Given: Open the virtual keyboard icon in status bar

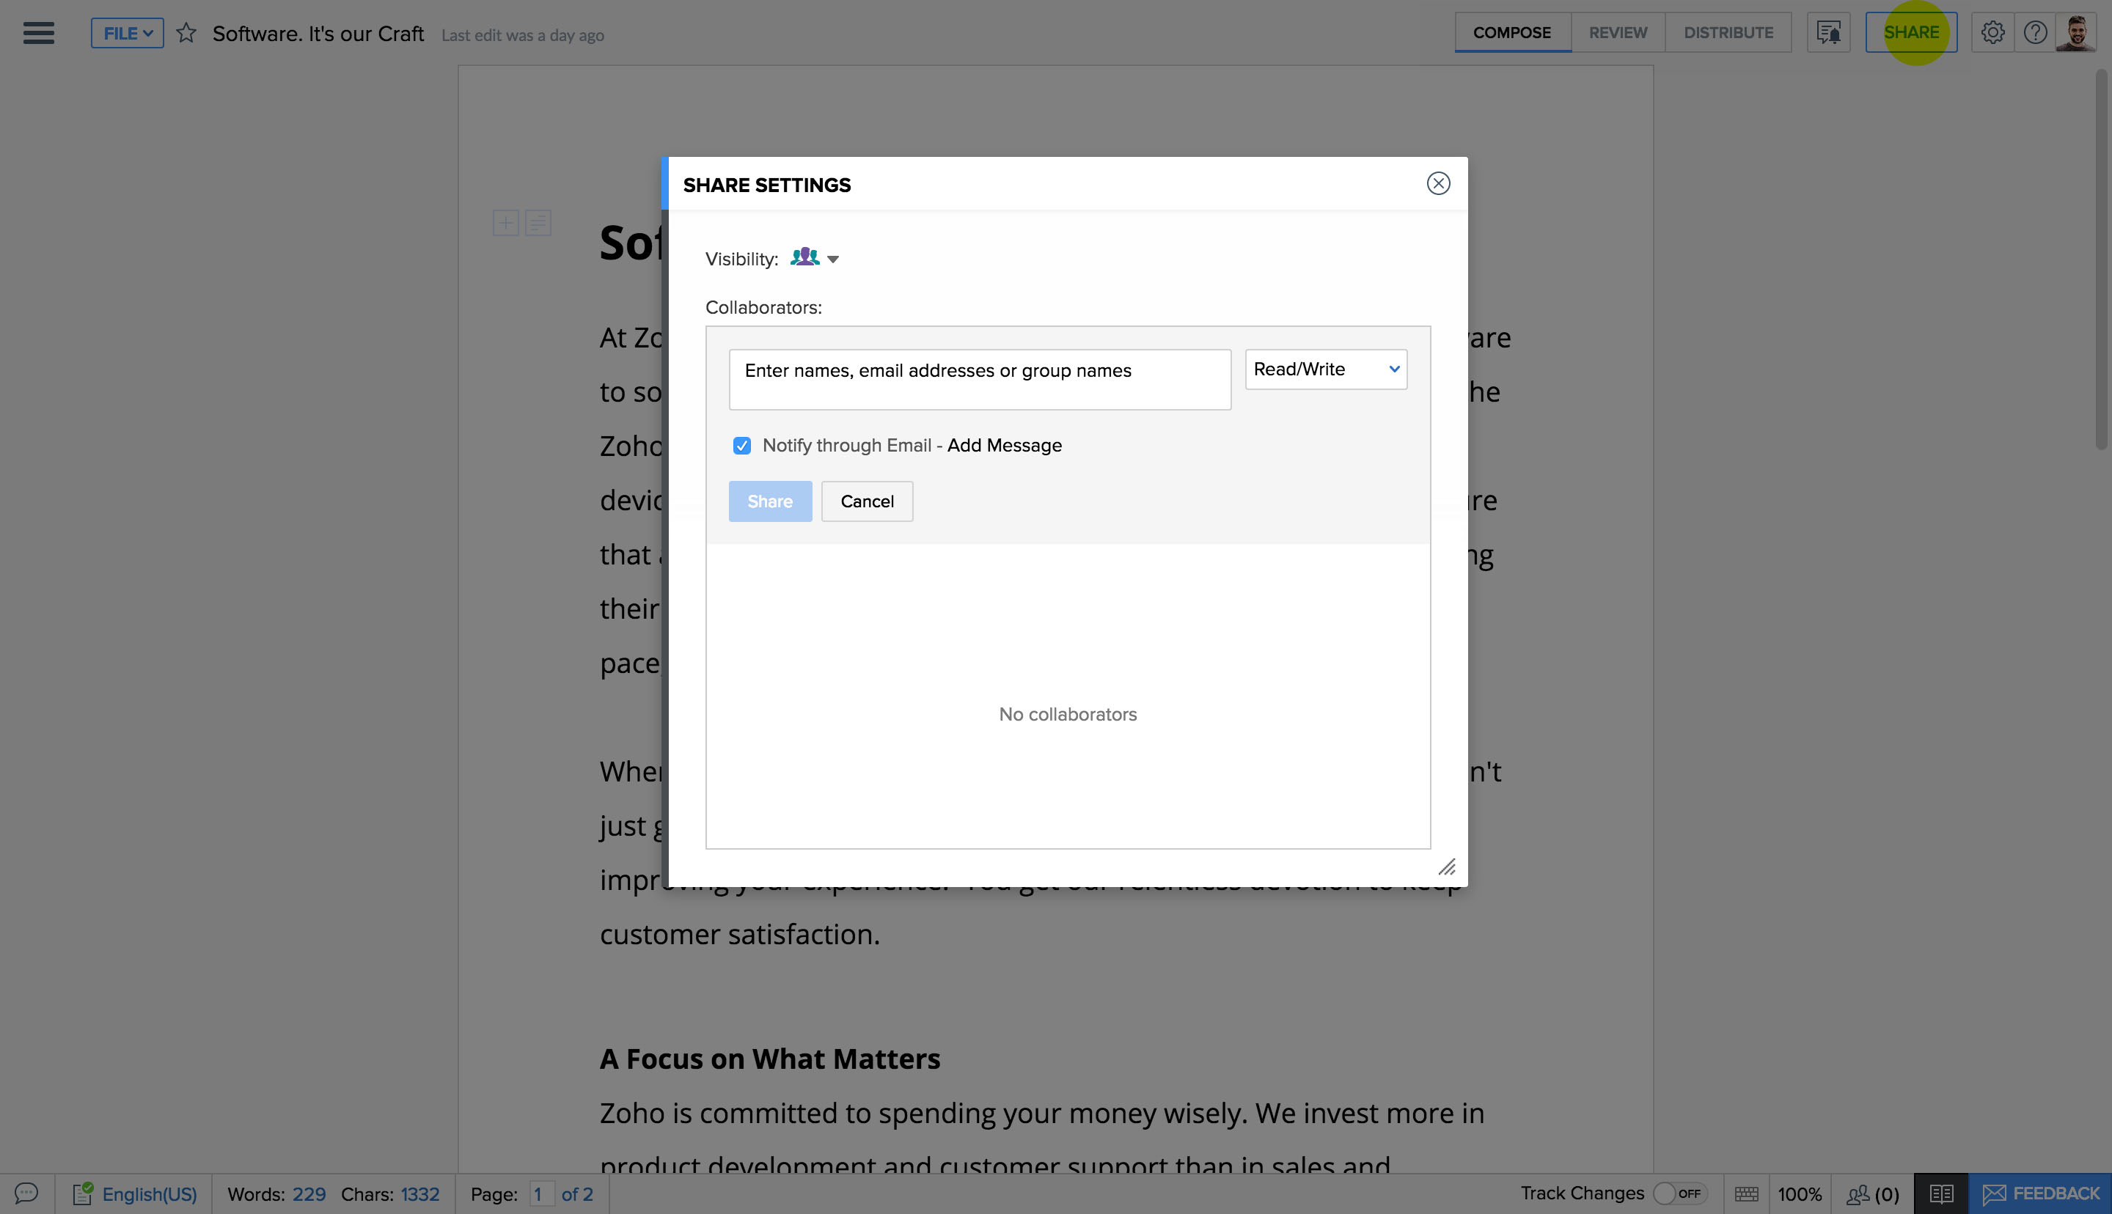Looking at the screenshot, I should (1746, 1194).
